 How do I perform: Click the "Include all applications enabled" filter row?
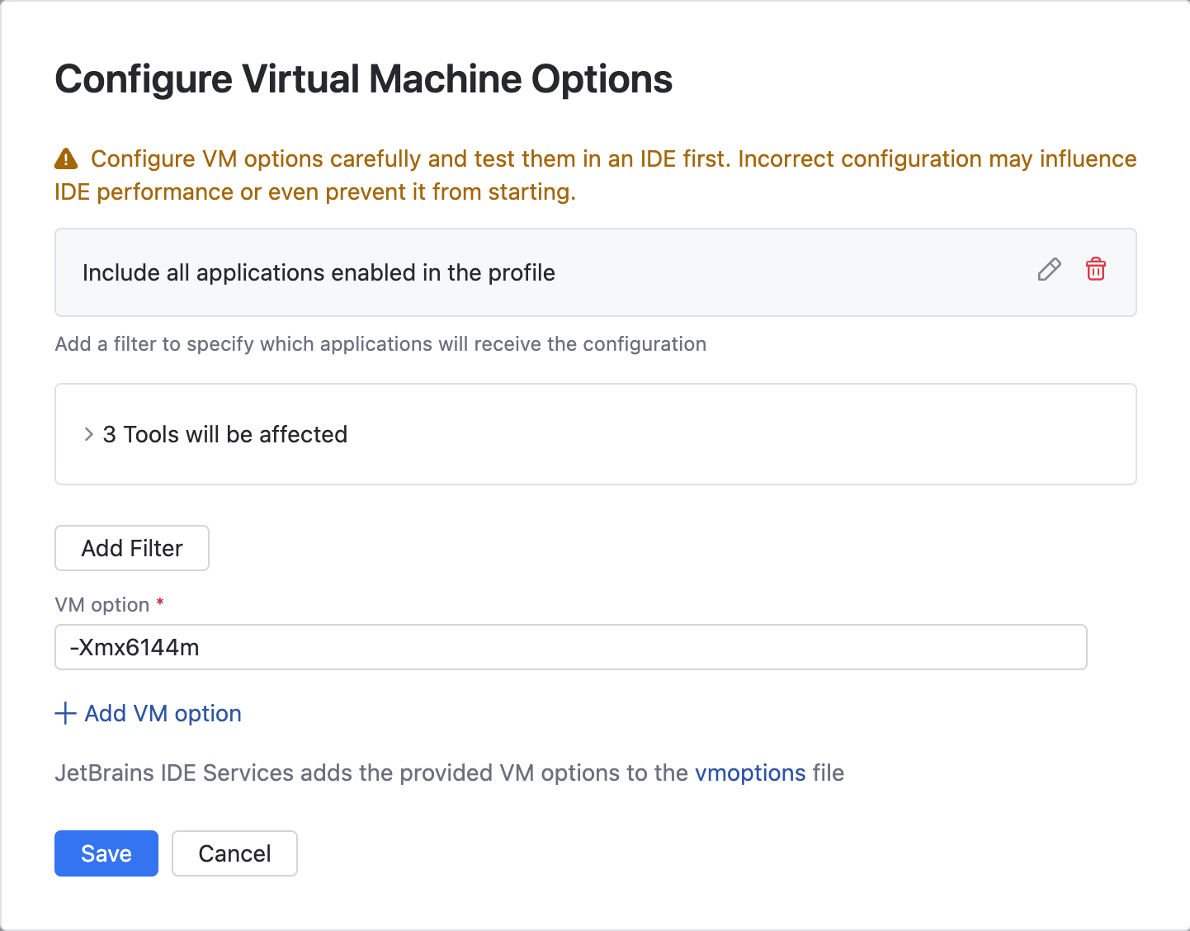pos(319,272)
